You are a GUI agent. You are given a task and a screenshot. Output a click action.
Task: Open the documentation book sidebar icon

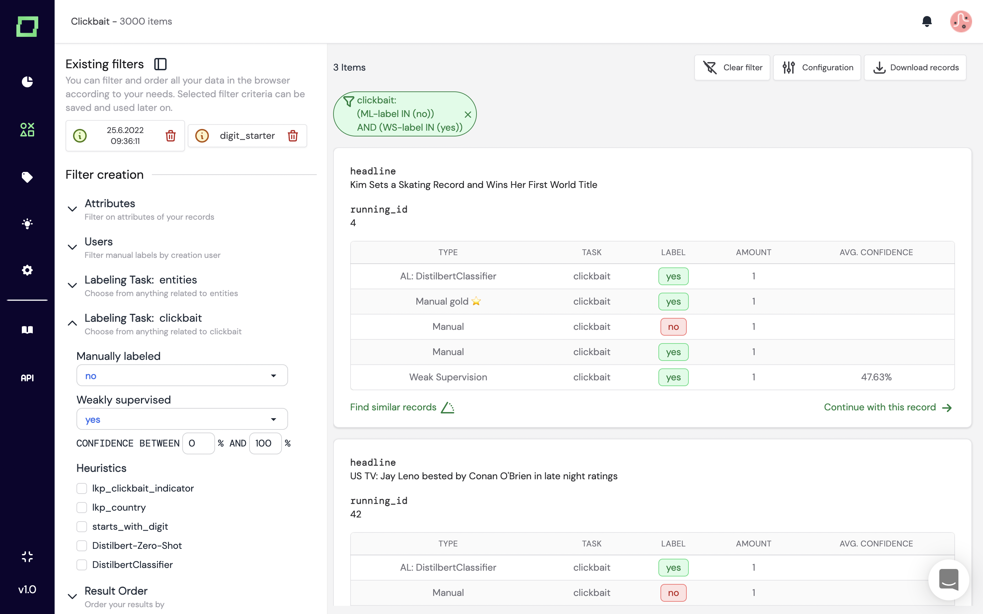click(x=27, y=330)
